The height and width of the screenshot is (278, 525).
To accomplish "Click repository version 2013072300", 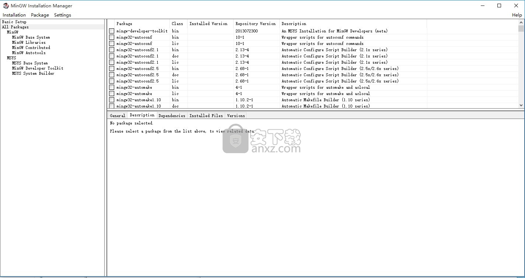I will 246,31.
